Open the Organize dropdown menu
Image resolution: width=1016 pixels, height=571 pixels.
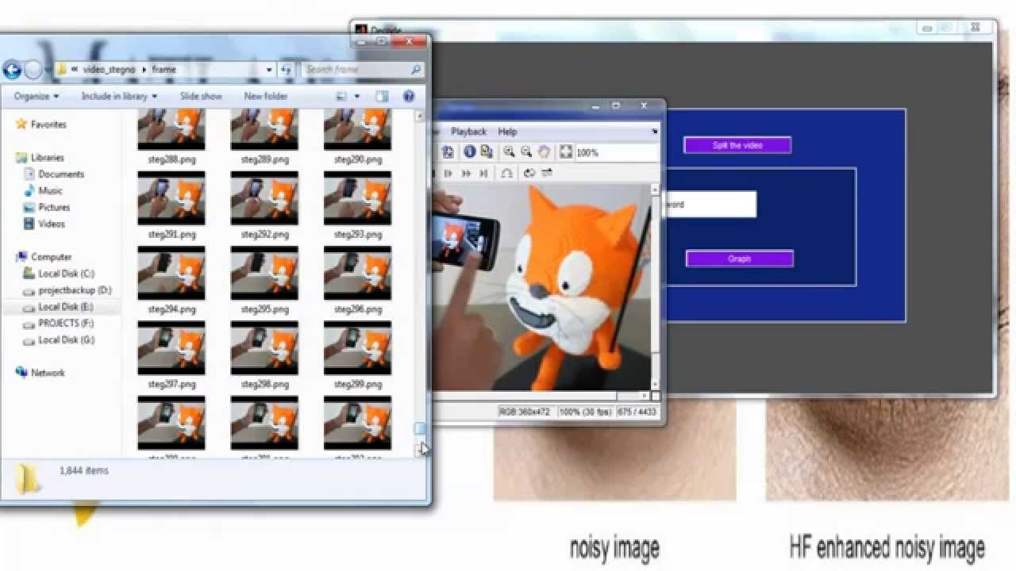pos(37,96)
